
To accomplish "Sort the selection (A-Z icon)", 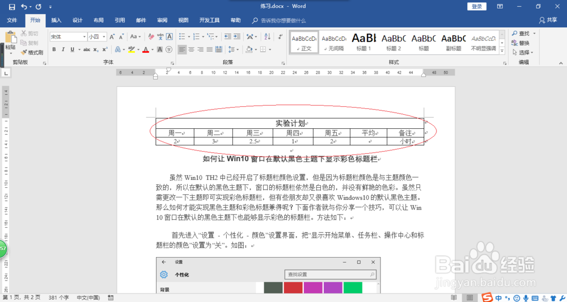I will 267,36.
